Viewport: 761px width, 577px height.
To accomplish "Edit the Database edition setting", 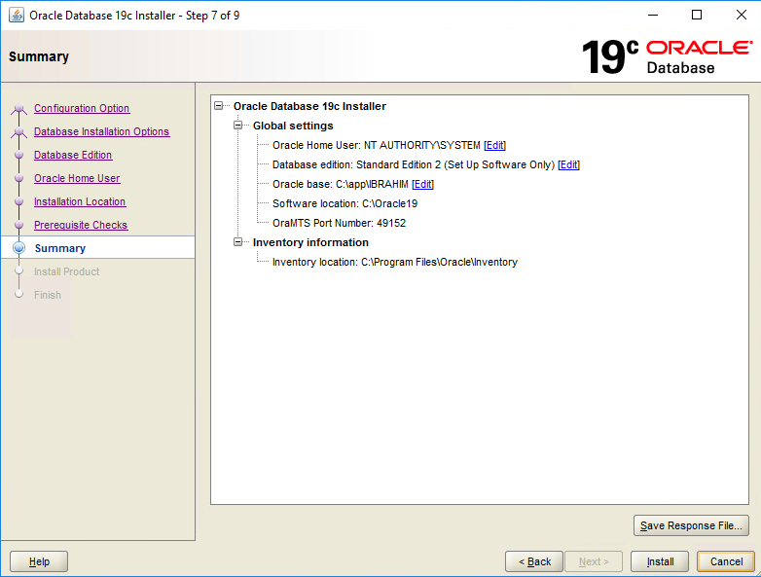I will point(568,164).
